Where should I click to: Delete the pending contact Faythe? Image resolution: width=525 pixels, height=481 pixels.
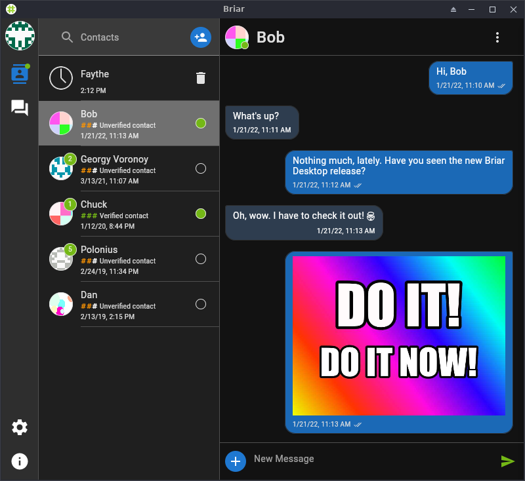pyautogui.click(x=201, y=77)
